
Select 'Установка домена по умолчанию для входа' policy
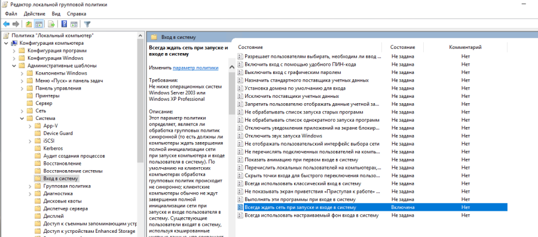[x=295, y=88]
